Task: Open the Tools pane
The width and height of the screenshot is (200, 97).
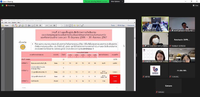Action: coord(113,25)
